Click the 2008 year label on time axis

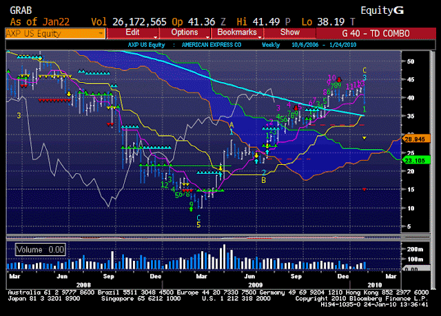(83, 285)
